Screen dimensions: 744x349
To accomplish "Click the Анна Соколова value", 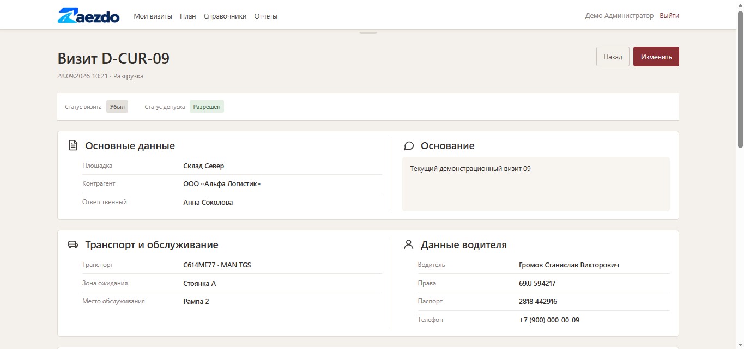I will coord(208,203).
